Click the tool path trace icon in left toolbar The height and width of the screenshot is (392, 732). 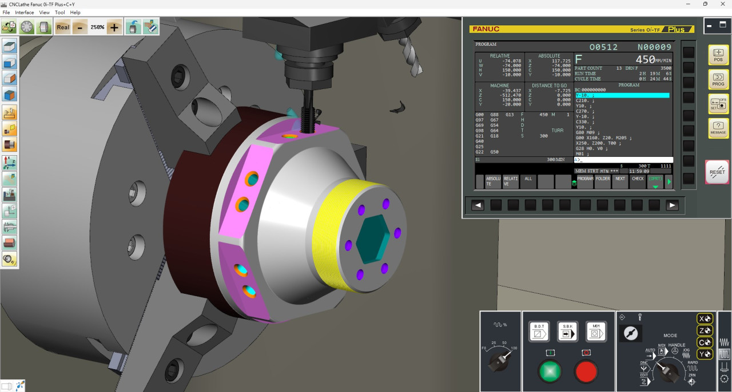(x=10, y=179)
